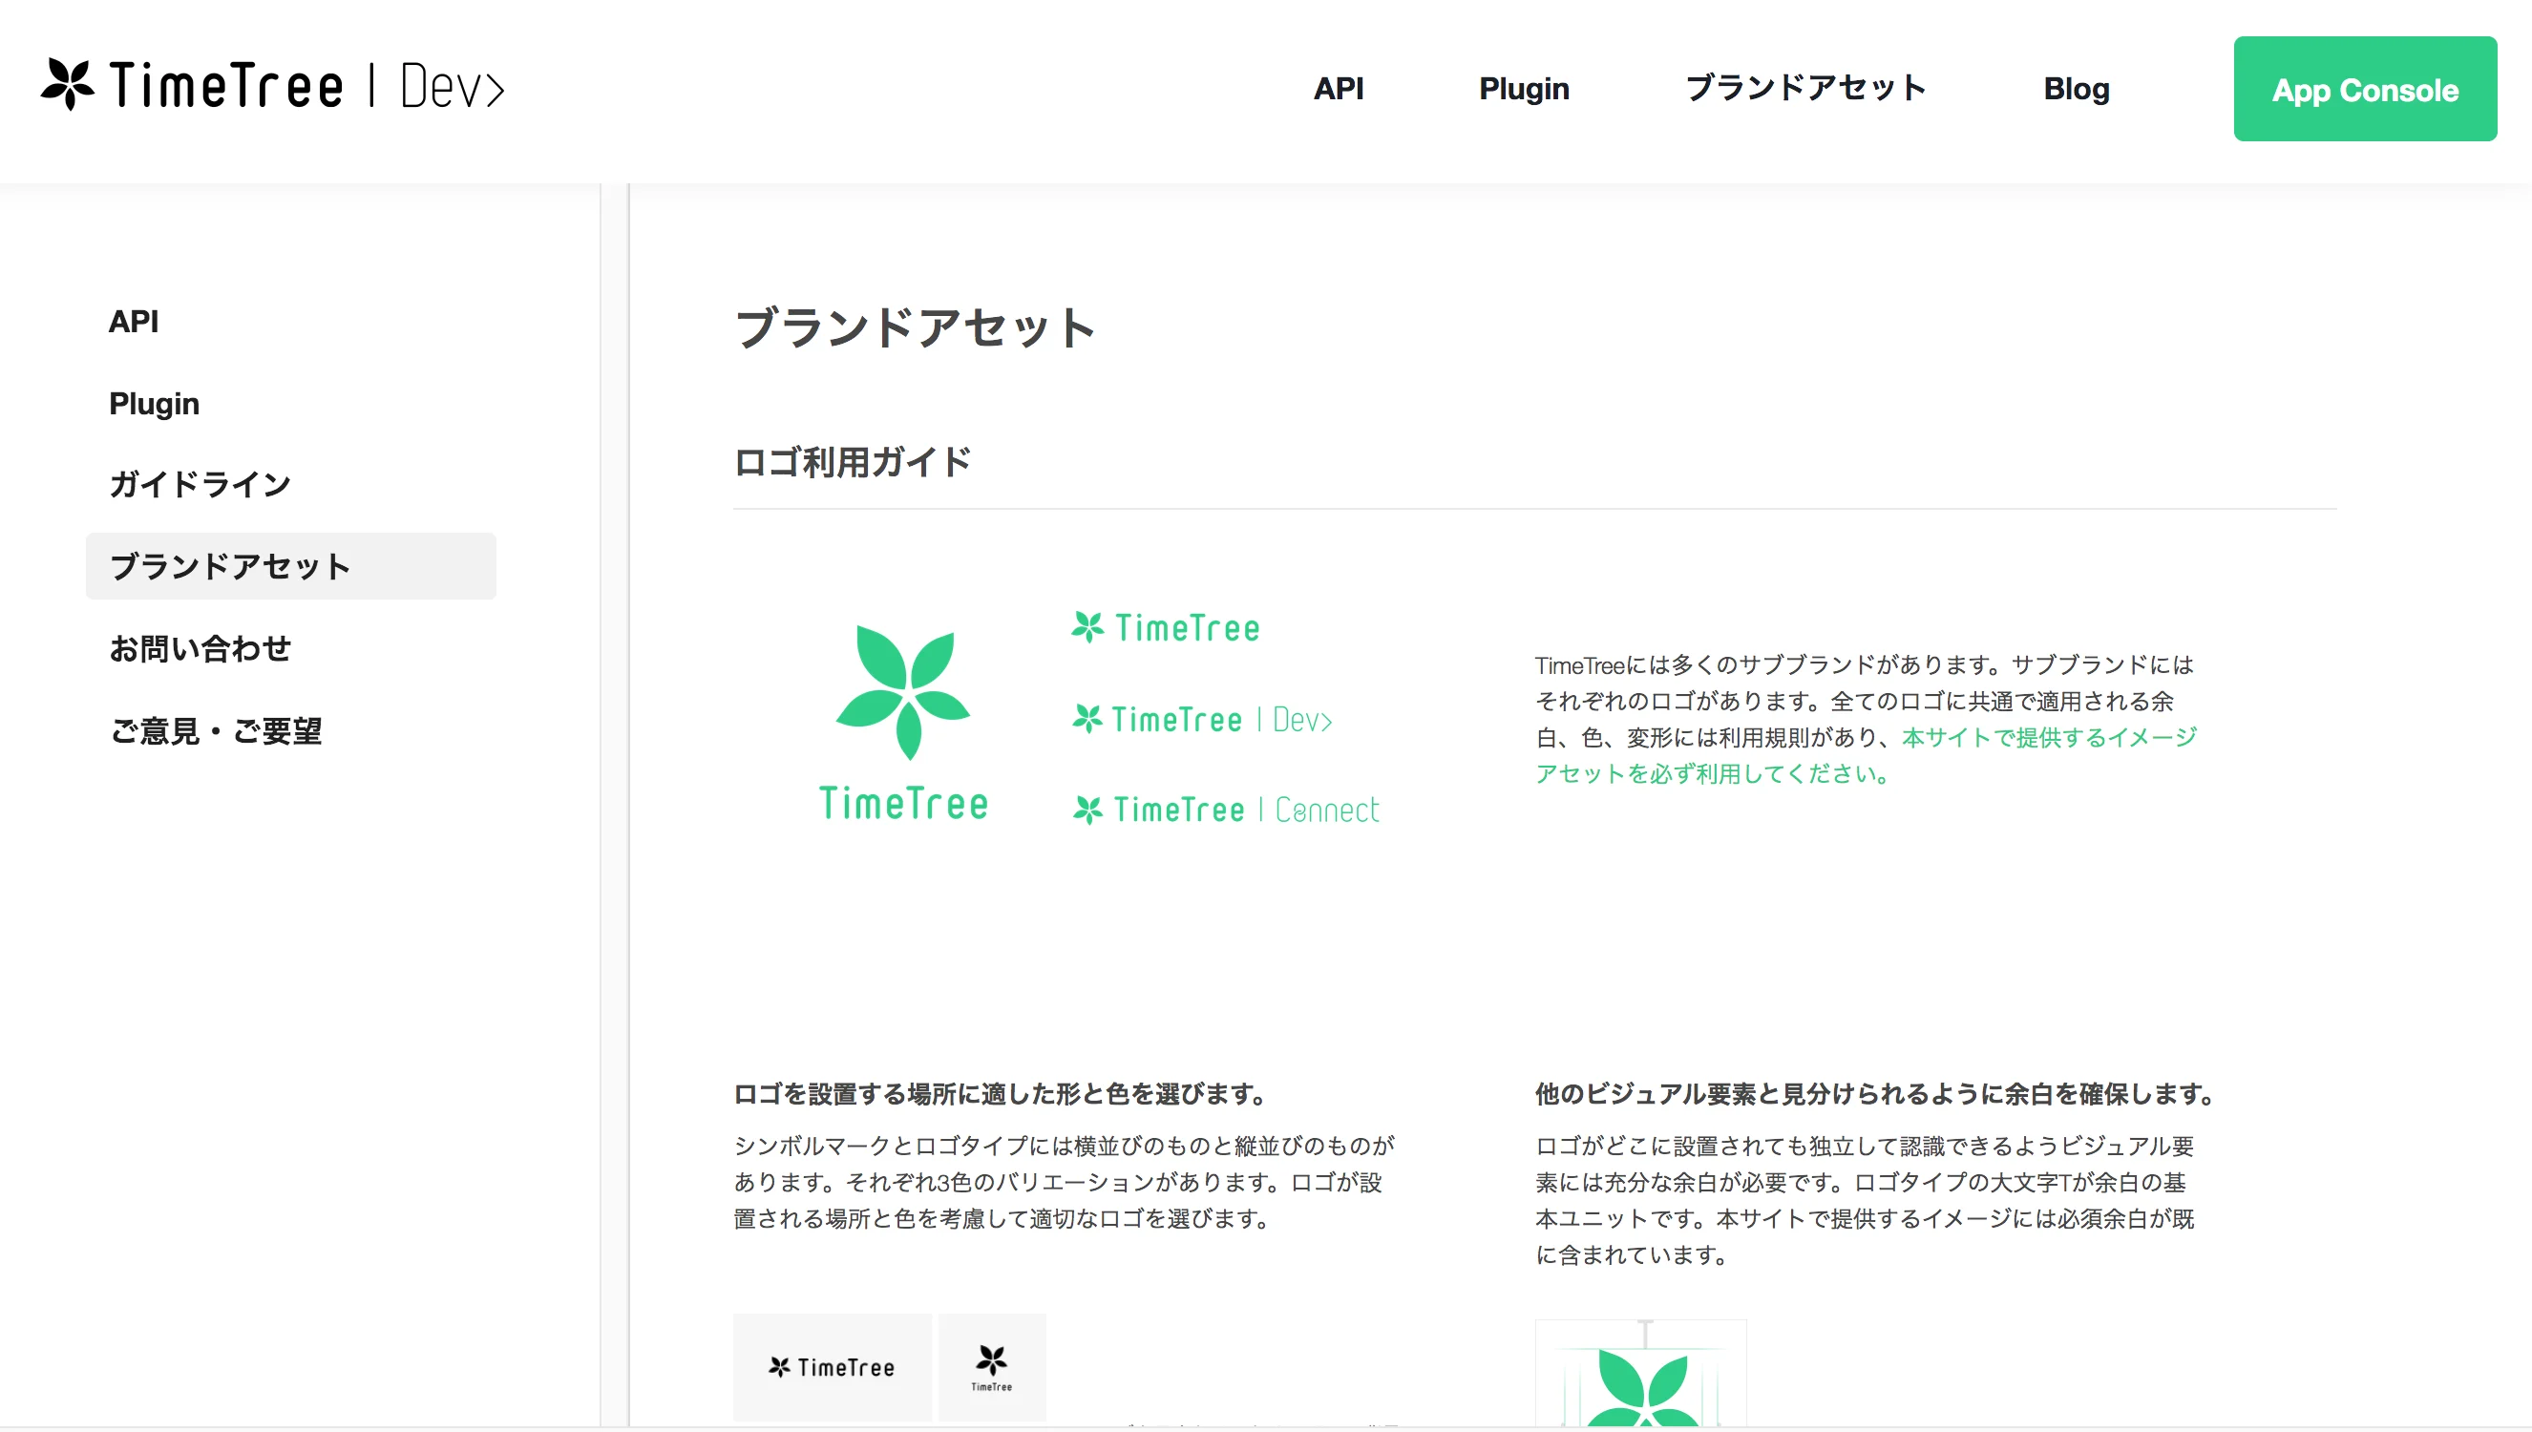
Task: Click the green TimeTree Dev> logo
Action: (1202, 719)
